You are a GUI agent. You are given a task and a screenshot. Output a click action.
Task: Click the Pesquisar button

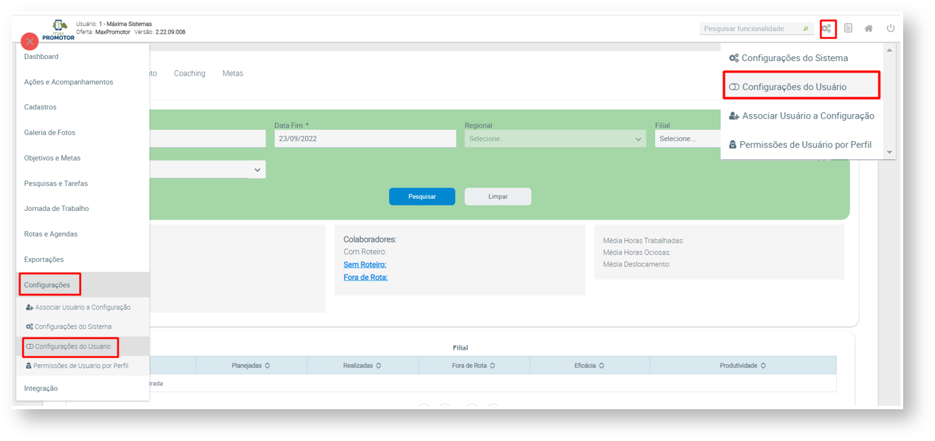[422, 197]
